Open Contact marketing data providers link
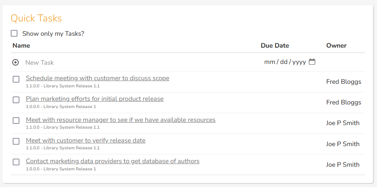 (113, 161)
